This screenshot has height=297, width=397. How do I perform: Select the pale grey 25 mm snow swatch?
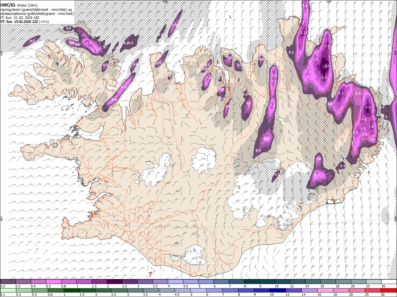(373, 282)
